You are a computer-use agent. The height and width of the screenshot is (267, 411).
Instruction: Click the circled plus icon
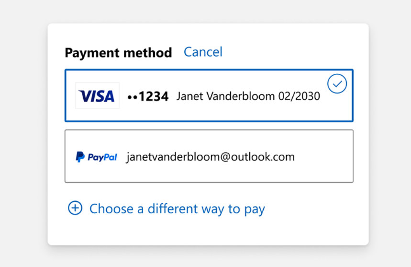75,208
